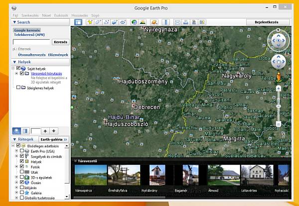This screenshot has width=299, height=206.
Task: Click the zoom slider handle
Action: (x=279, y=106)
